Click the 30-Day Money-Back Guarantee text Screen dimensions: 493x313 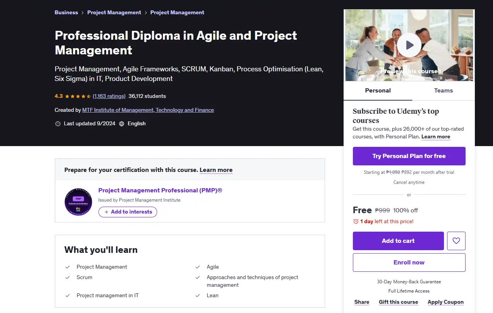click(x=409, y=282)
